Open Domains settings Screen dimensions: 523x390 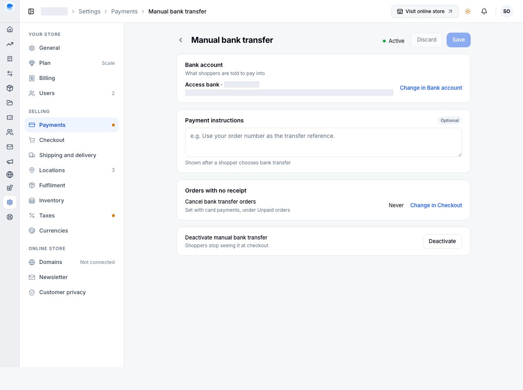(x=72, y=262)
